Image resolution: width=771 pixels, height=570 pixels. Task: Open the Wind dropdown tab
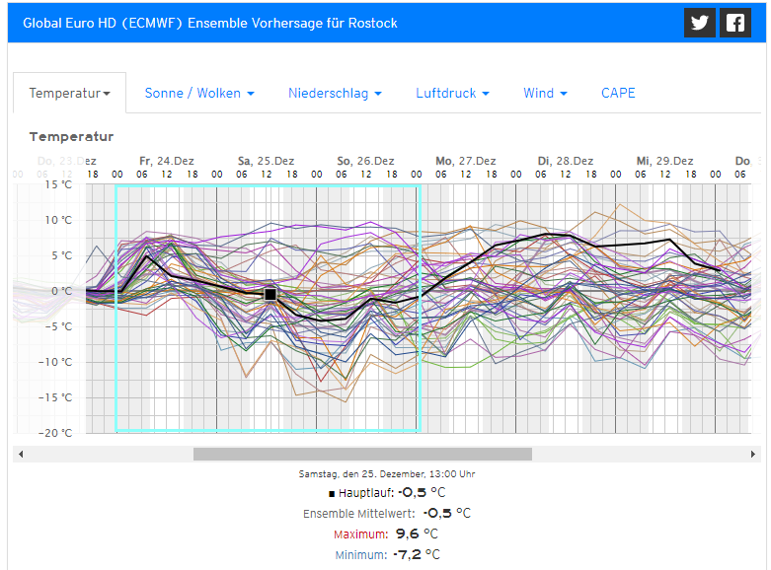point(546,93)
